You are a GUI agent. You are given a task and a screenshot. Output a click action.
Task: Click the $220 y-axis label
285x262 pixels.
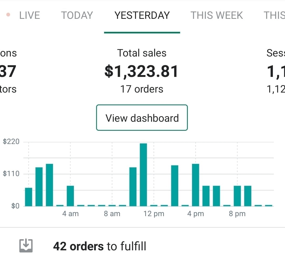[11, 142]
